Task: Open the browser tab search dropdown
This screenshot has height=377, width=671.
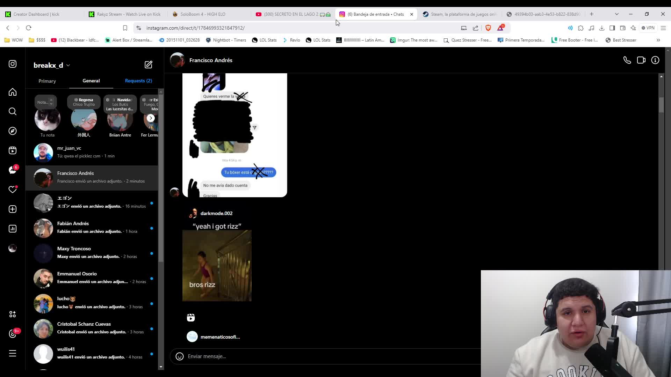Action: (x=616, y=14)
